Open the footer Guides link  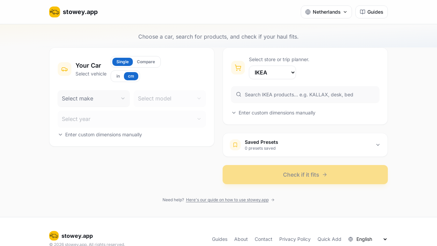pyautogui.click(x=220, y=239)
